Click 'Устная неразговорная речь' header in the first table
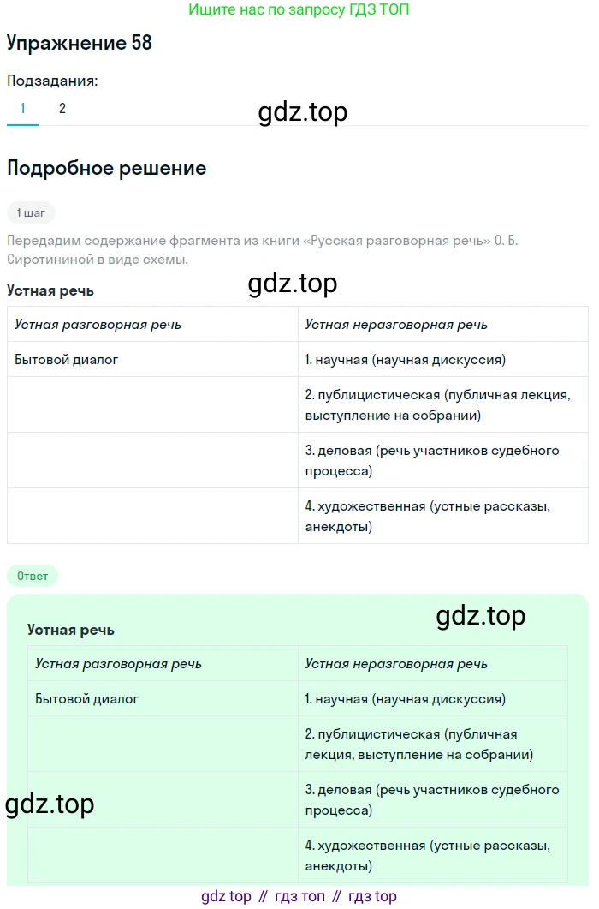The height and width of the screenshot is (909, 599). [396, 325]
